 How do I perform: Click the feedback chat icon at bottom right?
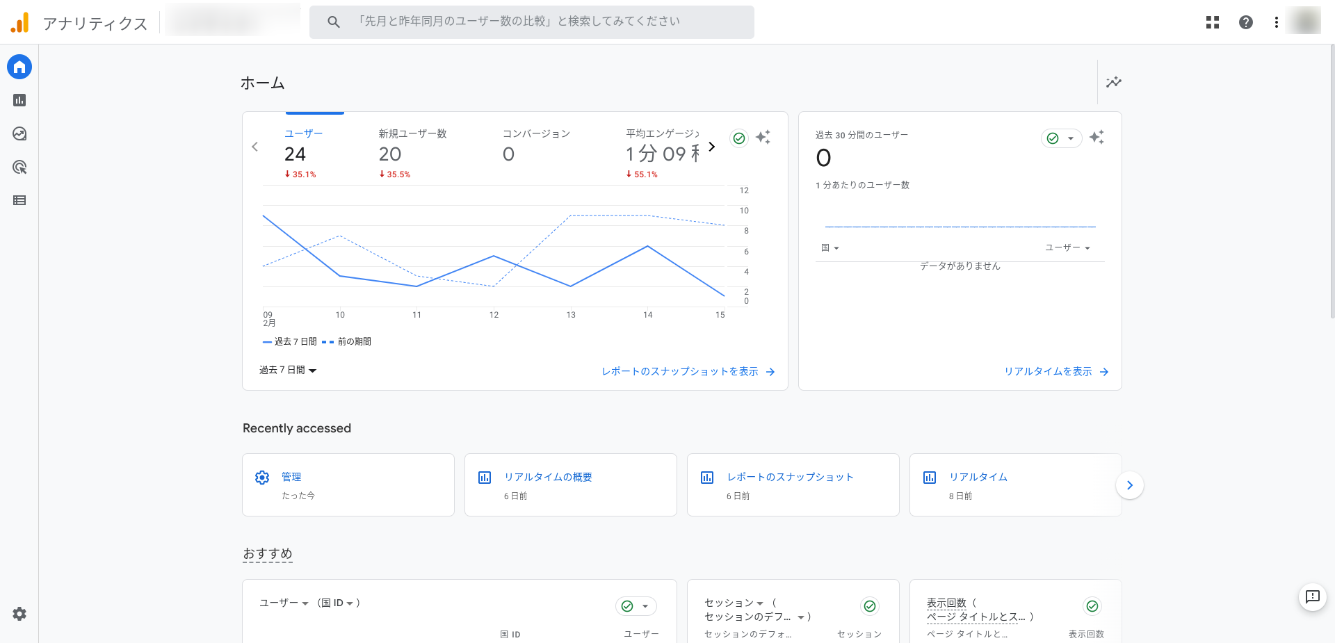(1313, 596)
